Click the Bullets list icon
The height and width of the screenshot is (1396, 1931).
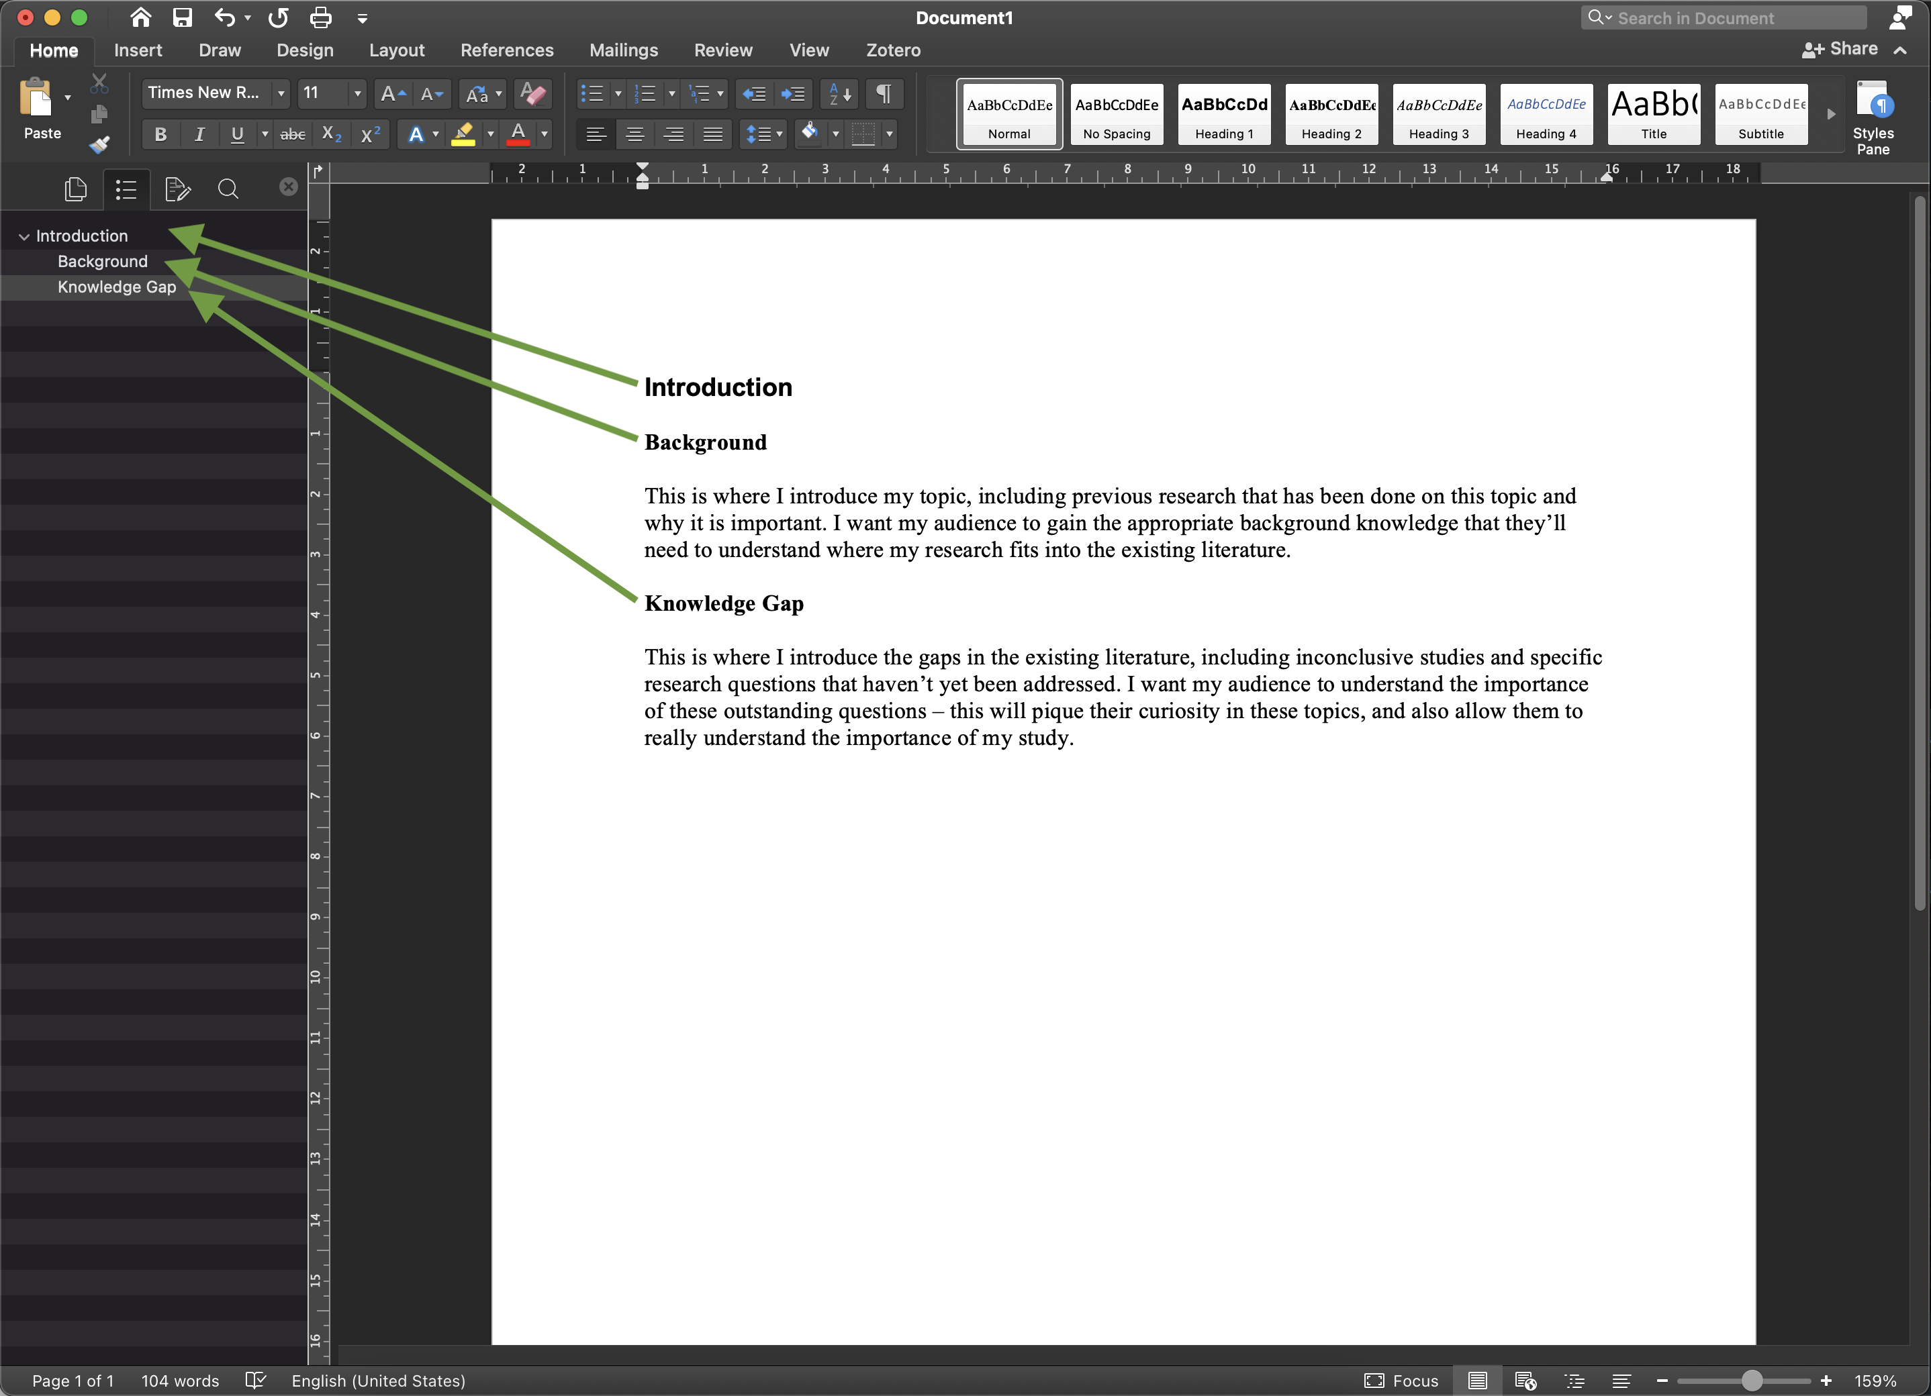tap(591, 96)
